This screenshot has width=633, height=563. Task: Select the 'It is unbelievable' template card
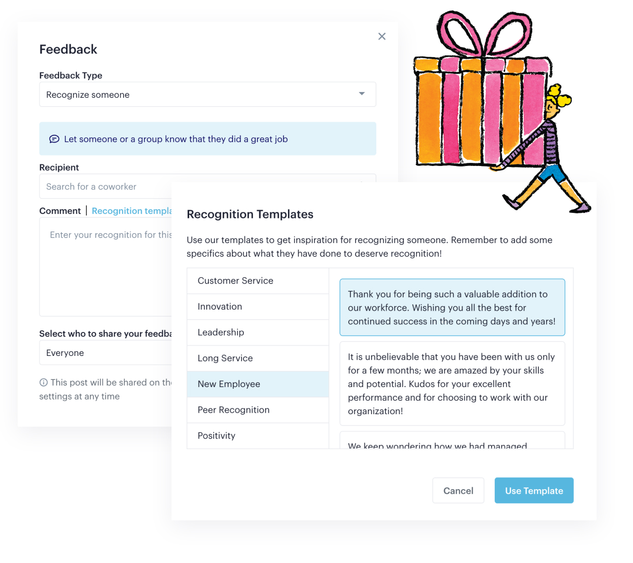pyautogui.click(x=452, y=383)
